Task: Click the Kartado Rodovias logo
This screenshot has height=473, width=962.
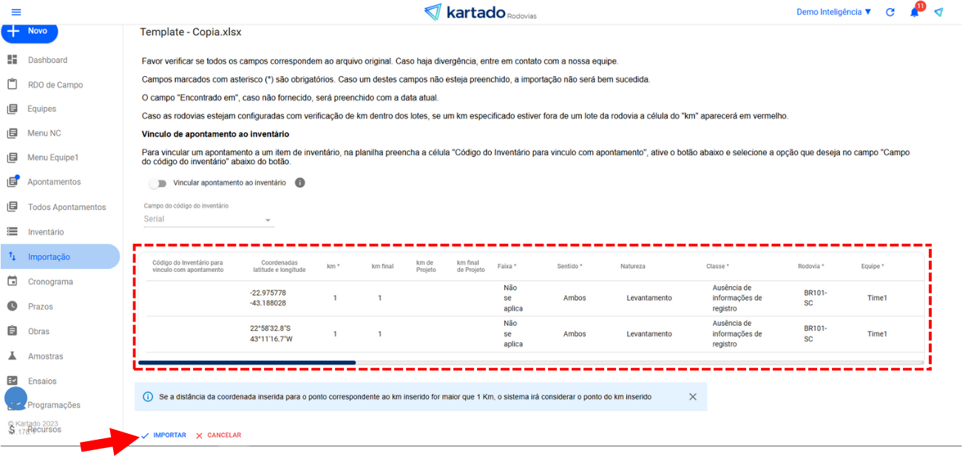Action: point(481,13)
